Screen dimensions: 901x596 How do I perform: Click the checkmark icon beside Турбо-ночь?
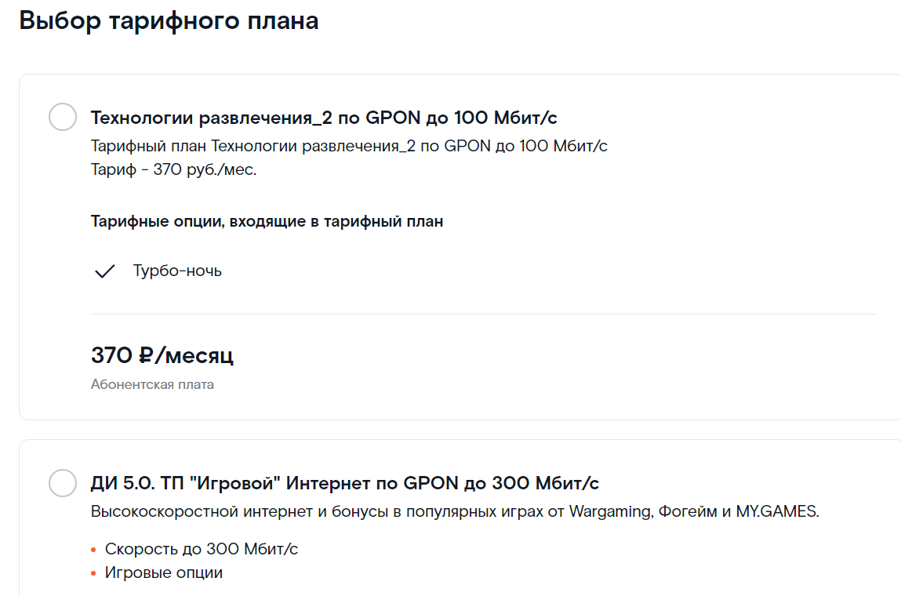click(104, 271)
